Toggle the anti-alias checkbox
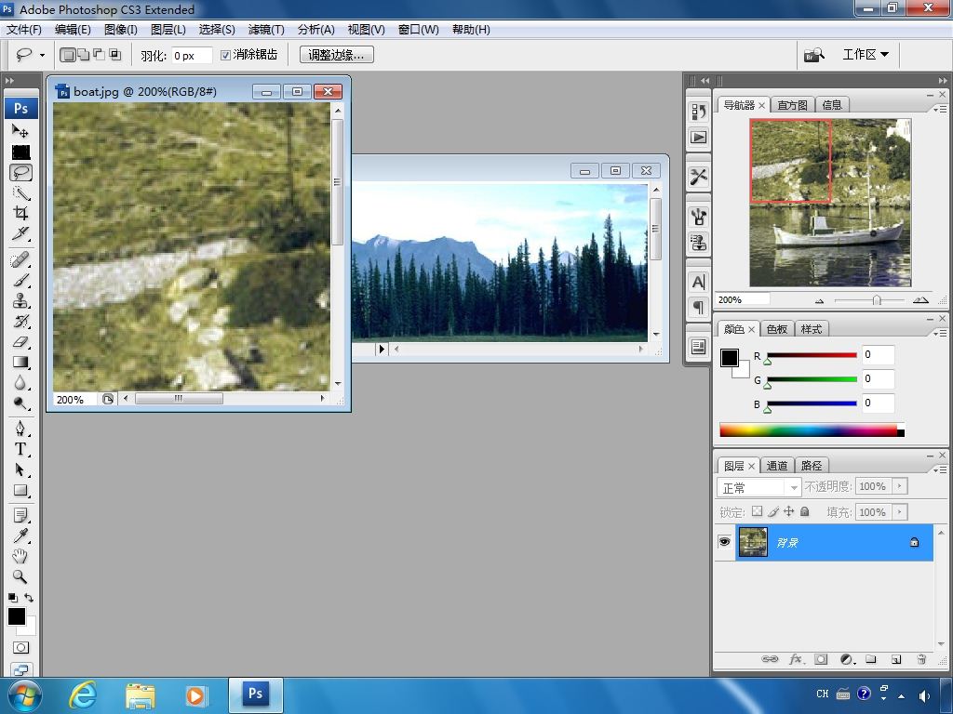This screenshot has width=953, height=714. [225, 55]
